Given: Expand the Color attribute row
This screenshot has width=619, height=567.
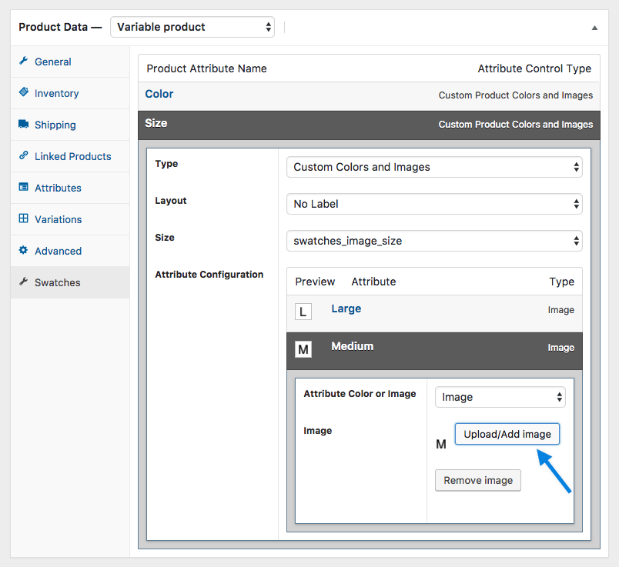Looking at the screenshot, I should (159, 95).
